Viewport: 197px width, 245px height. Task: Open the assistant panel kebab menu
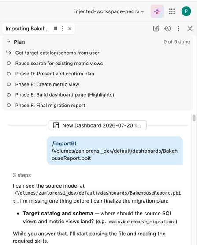tap(178, 29)
